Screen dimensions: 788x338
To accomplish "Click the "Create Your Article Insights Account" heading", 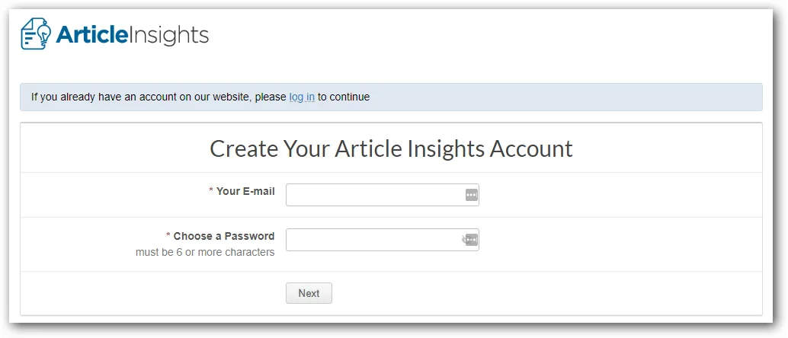I will (391, 148).
